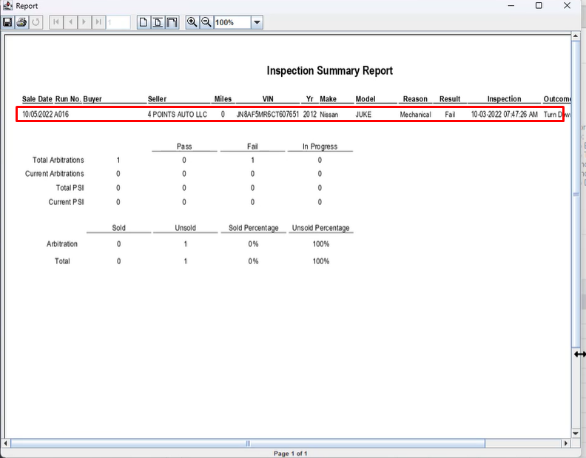
Task: Click the horizontal scrollbar left arrow
Action: 7,443
